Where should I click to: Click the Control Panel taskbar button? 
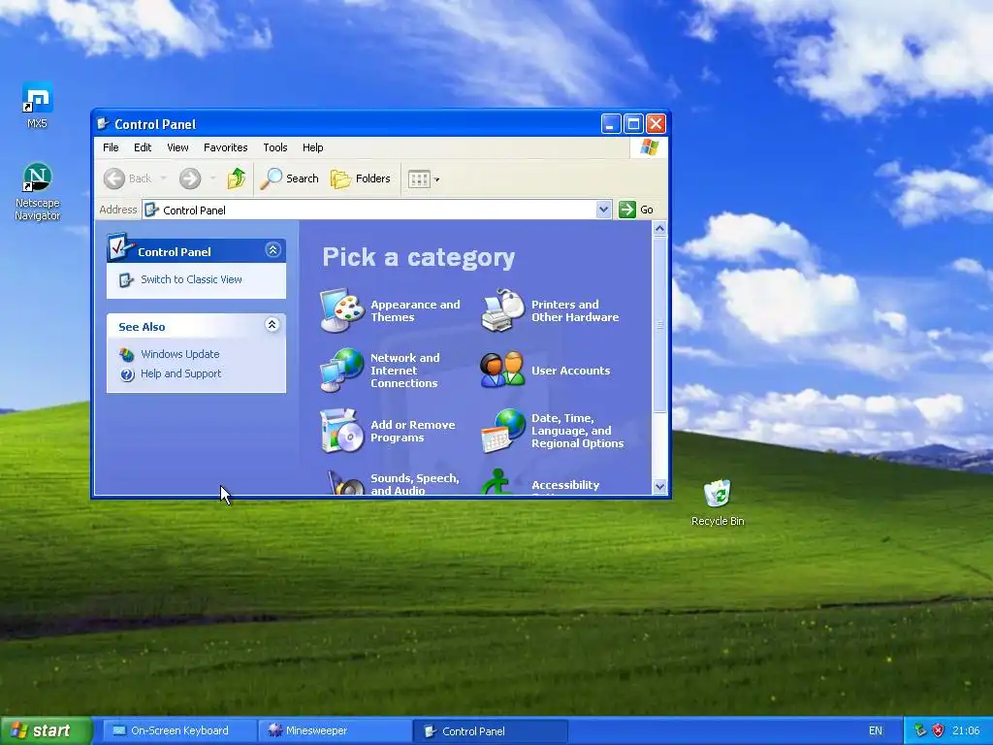(490, 731)
